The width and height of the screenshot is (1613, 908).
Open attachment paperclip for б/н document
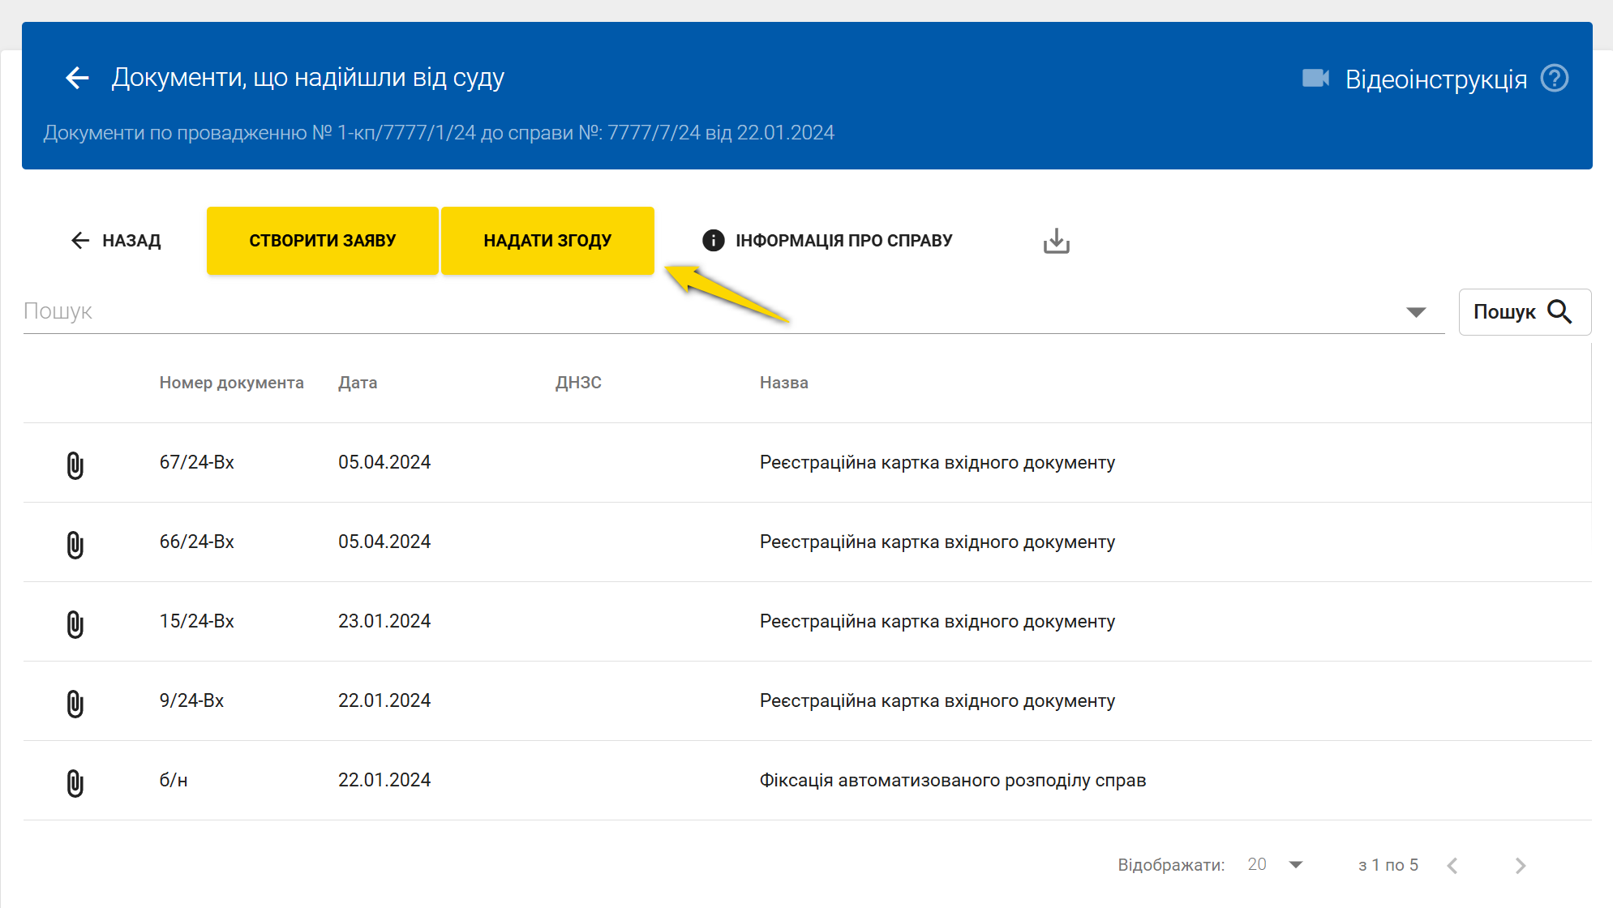click(75, 782)
